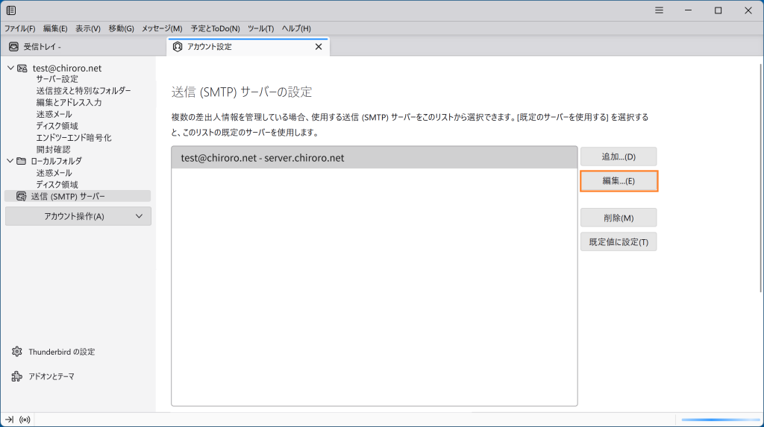Select the アカウント設定 tab
Image resolution: width=764 pixels, height=427 pixels.
[248, 47]
